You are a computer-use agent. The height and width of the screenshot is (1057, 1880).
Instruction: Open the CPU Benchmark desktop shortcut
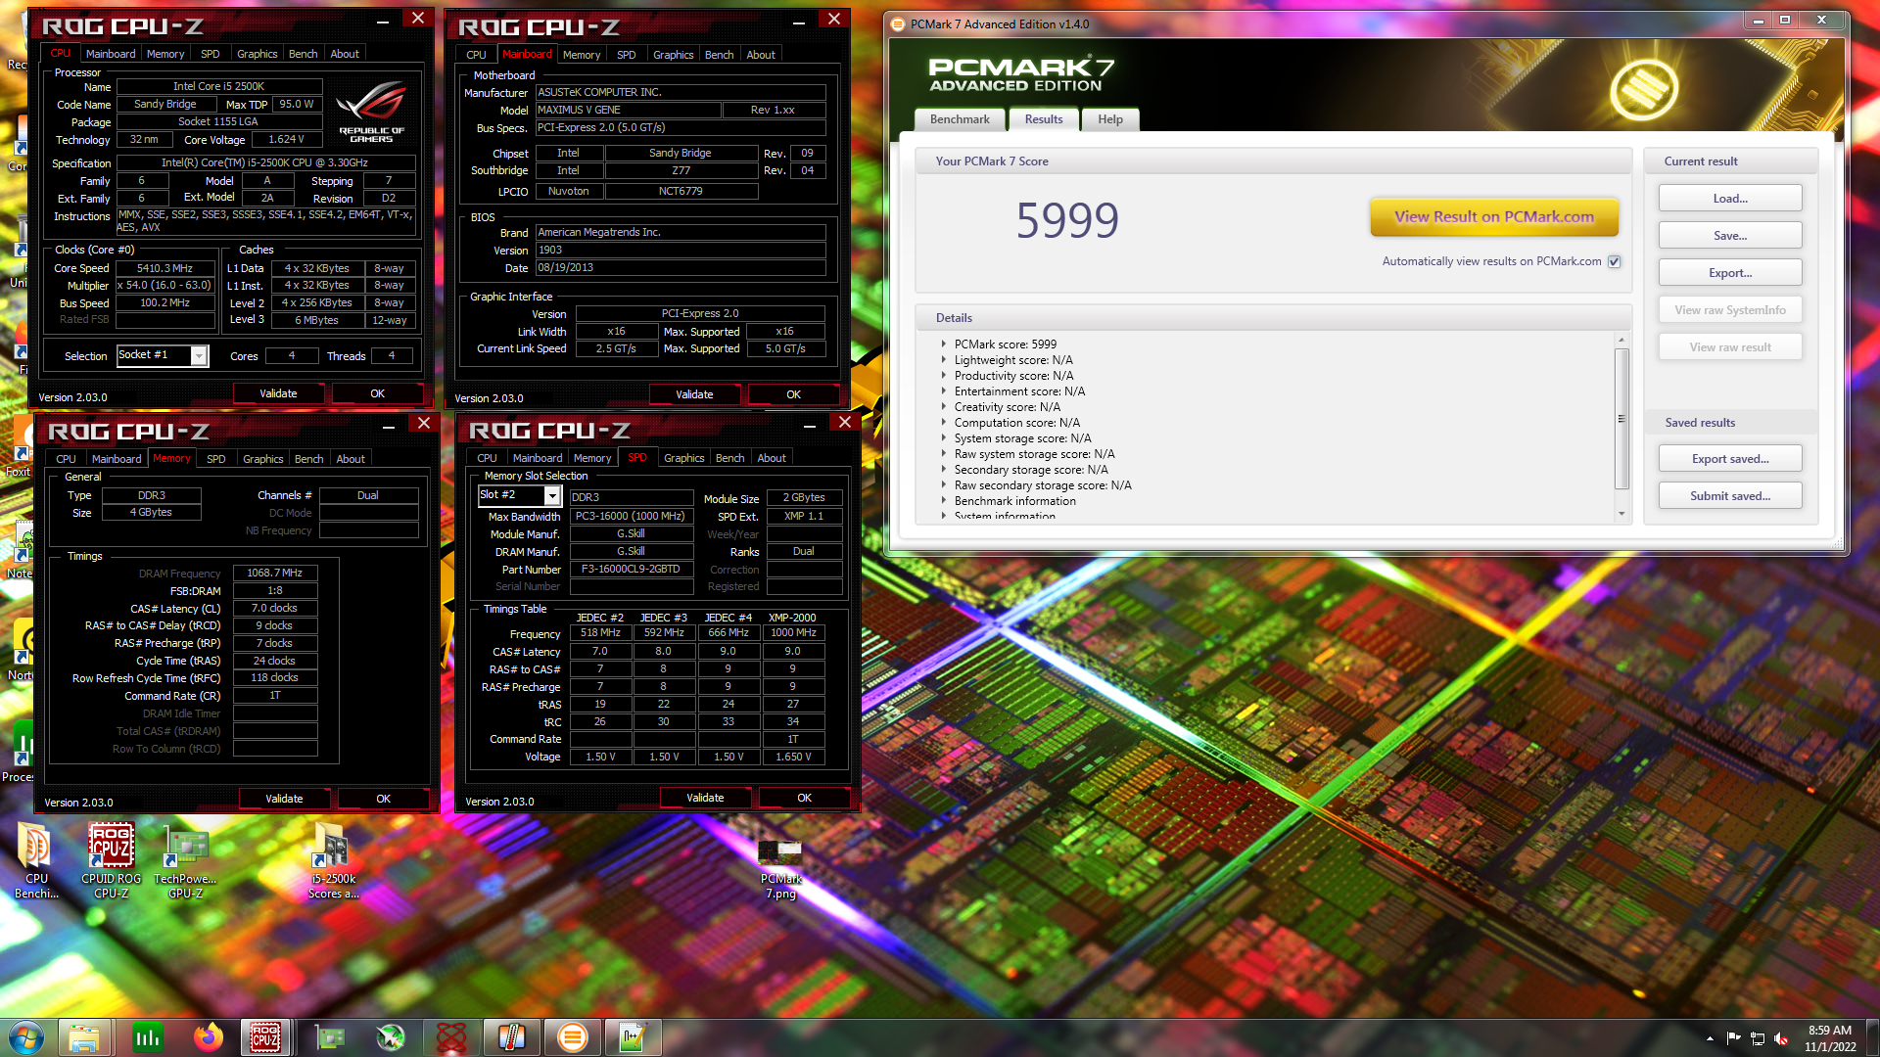pyautogui.click(x=36, y=859)
